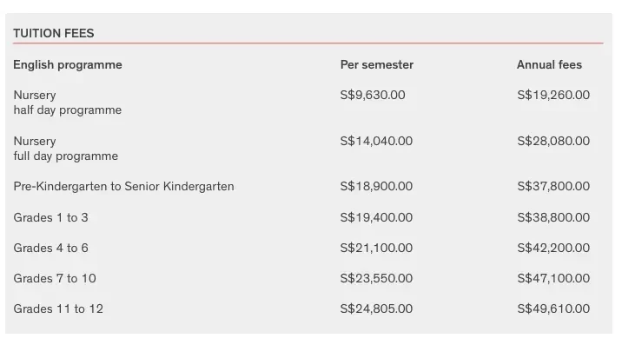Select the S$38,800.00 annual amount

[x=553, y=217]
